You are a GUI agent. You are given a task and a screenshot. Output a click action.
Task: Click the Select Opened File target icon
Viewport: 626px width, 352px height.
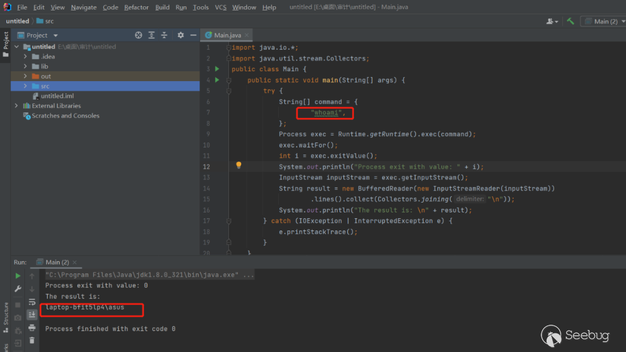tap(139, 35)
